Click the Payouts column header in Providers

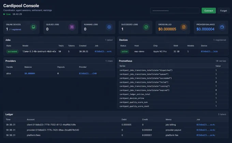click(x=61, y=67)
